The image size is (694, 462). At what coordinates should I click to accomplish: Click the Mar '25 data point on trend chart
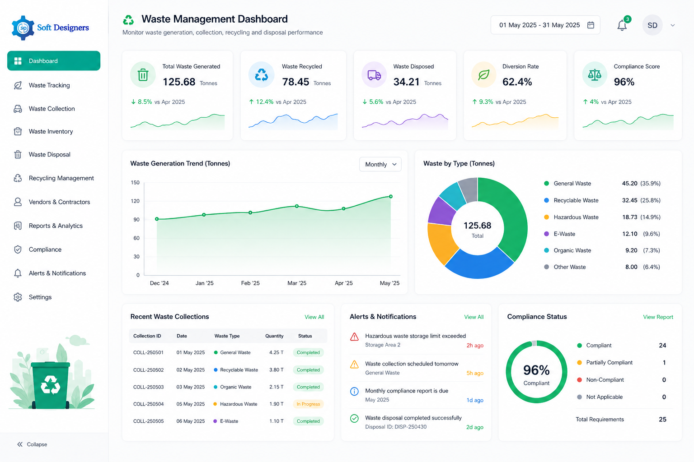click(297, 206)
